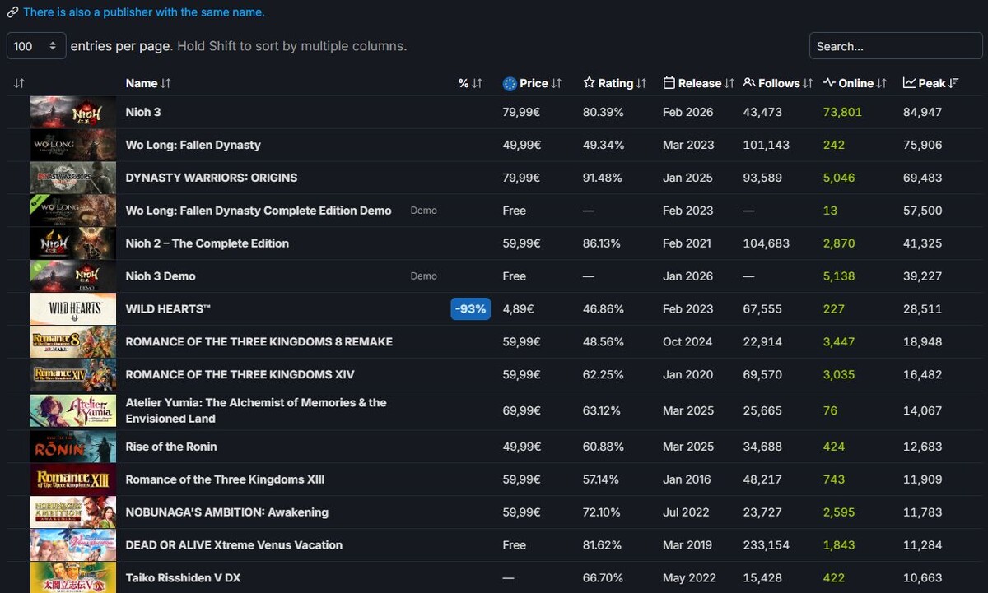Click the -93% discount badge on WILD HEARTS

point(470,308)
